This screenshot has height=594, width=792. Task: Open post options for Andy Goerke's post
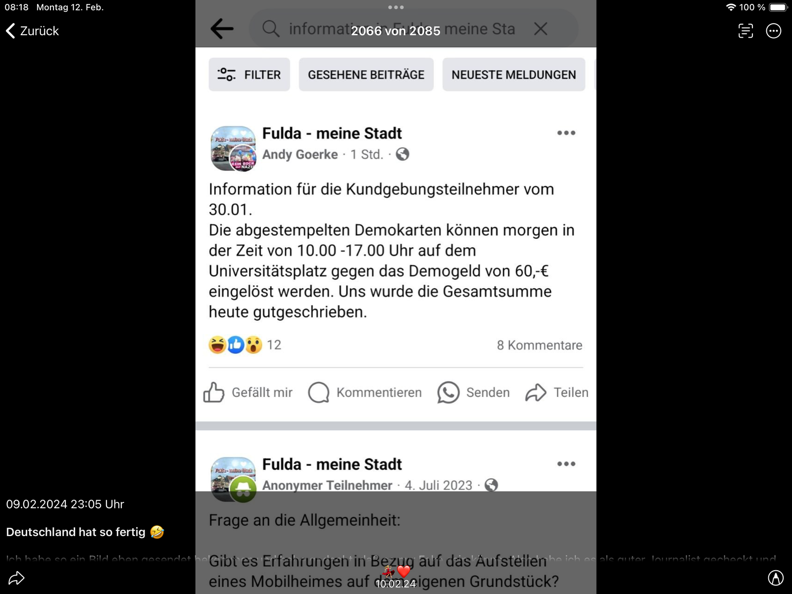click(566, 133)
